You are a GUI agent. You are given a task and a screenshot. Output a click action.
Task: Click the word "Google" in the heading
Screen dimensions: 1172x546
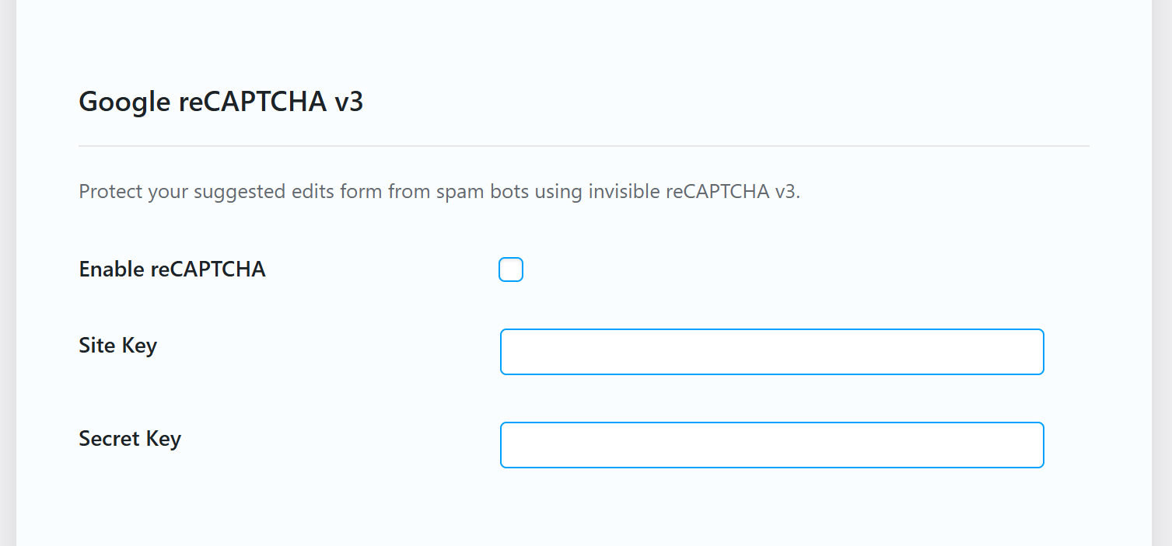pos(124,102)
